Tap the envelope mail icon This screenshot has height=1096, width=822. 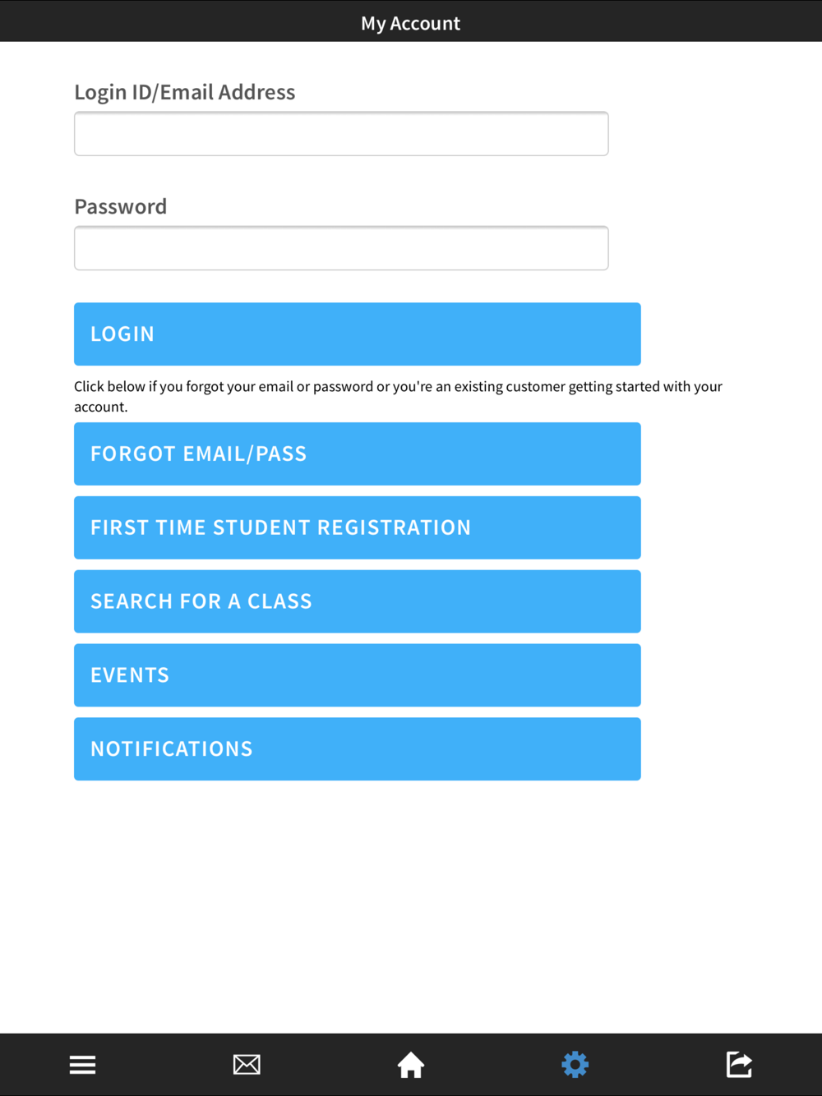click(x=247, y=1065)
